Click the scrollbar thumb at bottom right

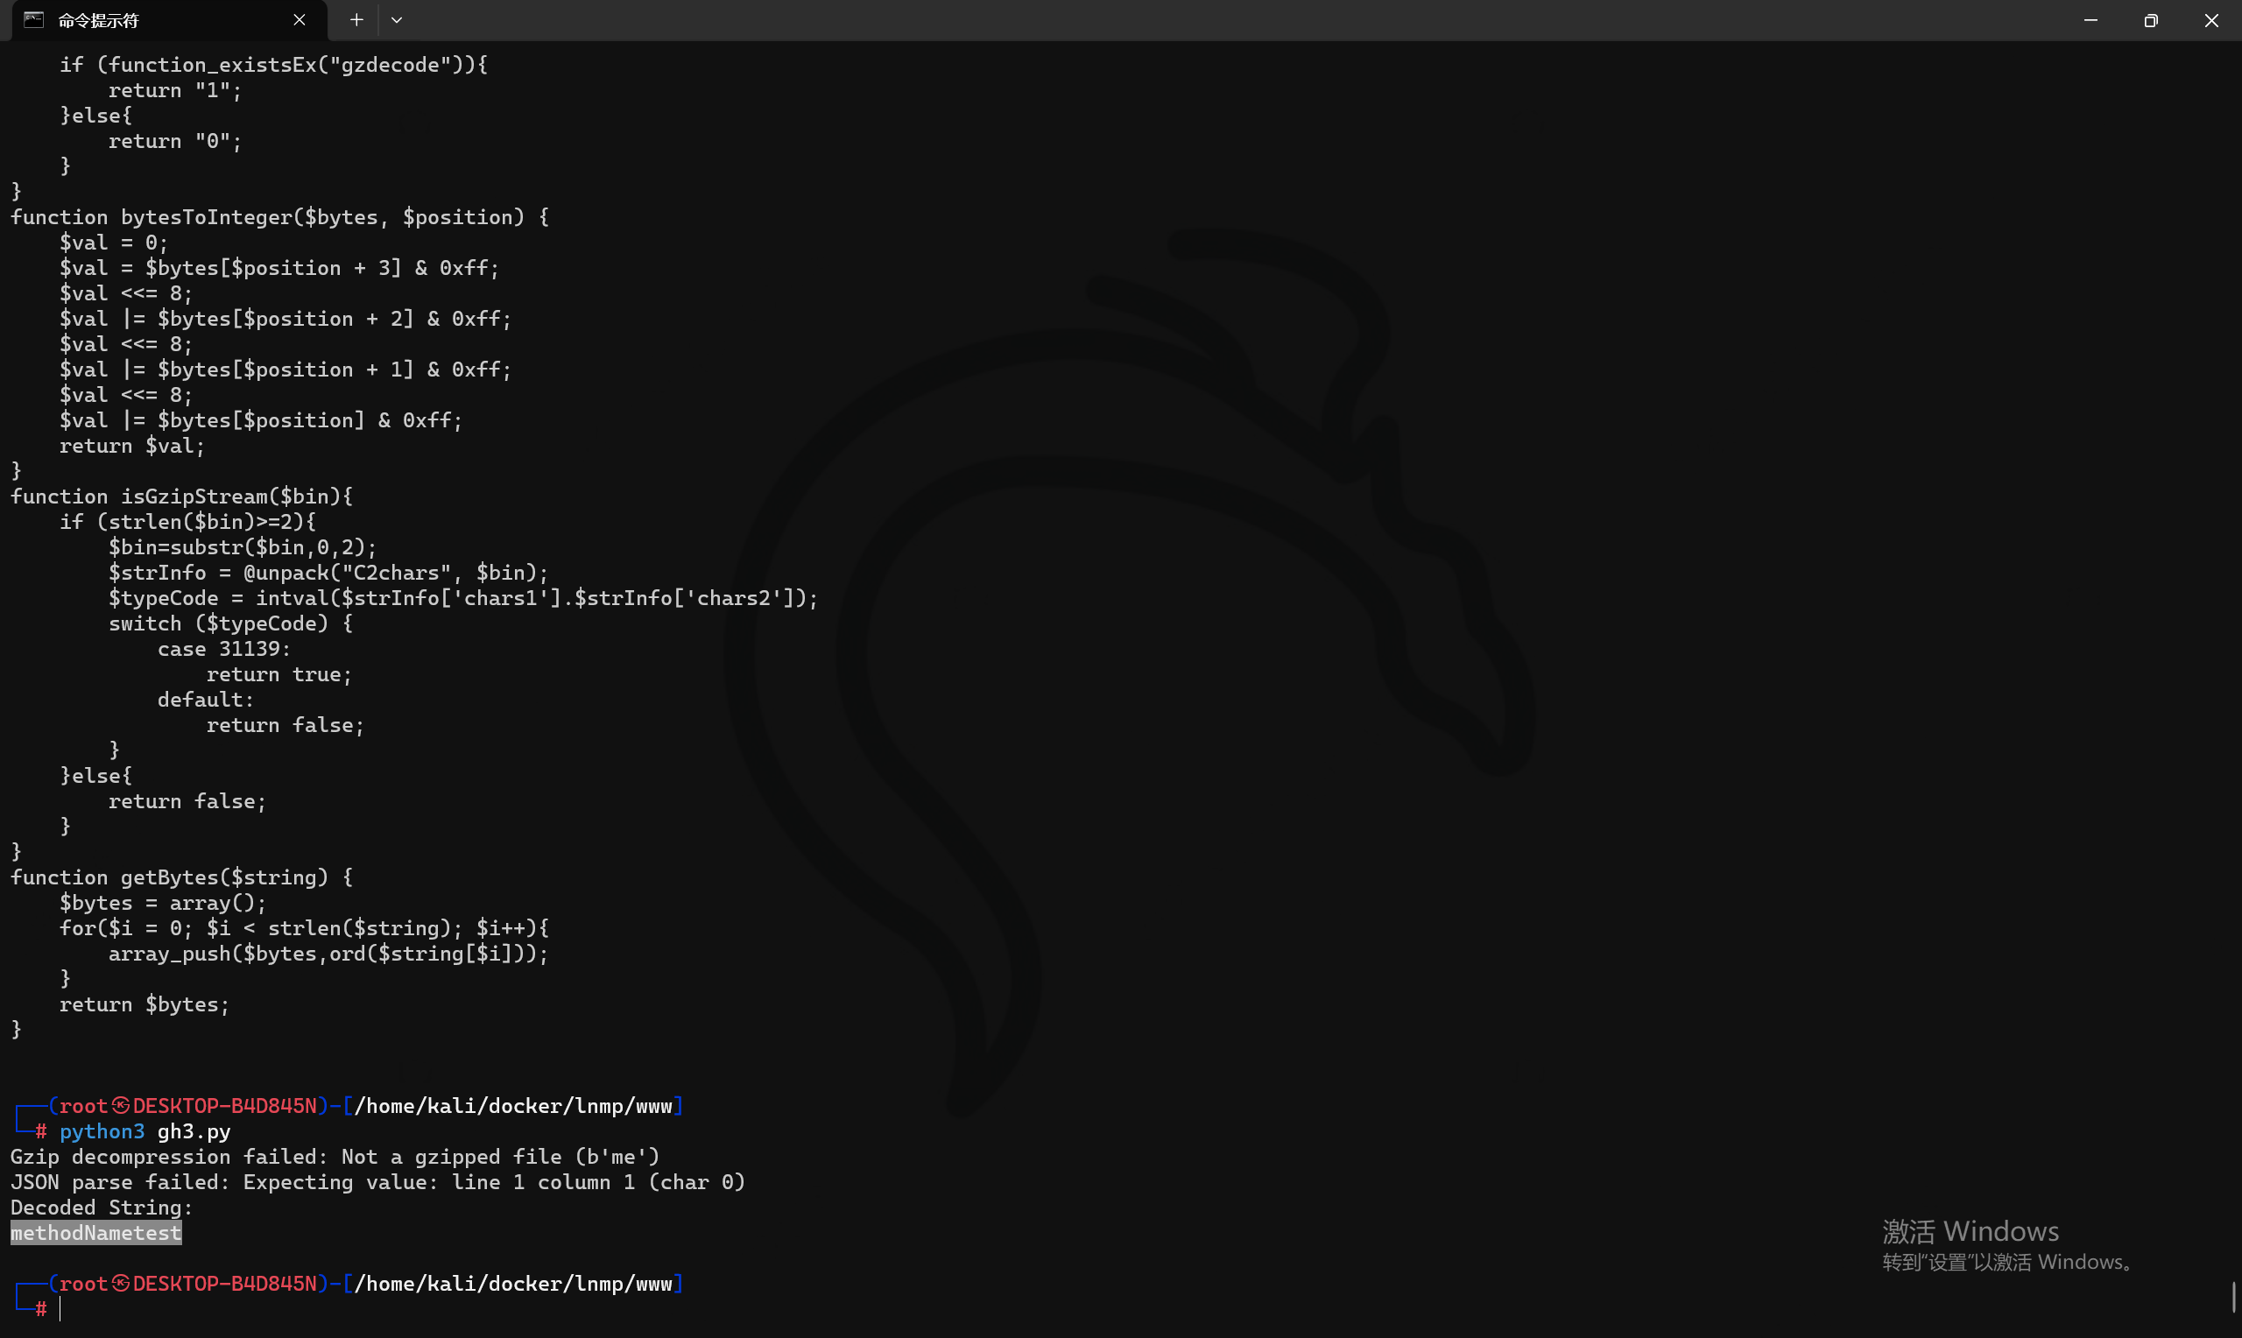click(x=2234, y=1297)
